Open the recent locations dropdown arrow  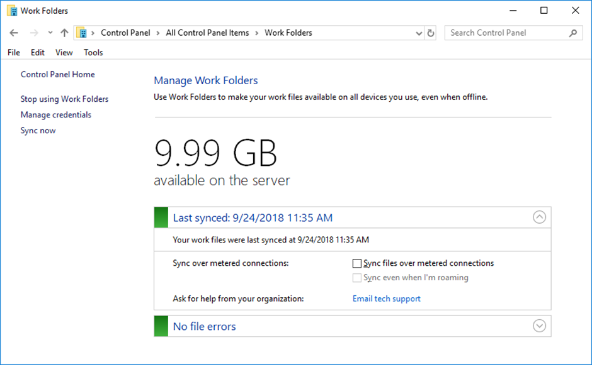pyautogui.click(x=50, y=33)
